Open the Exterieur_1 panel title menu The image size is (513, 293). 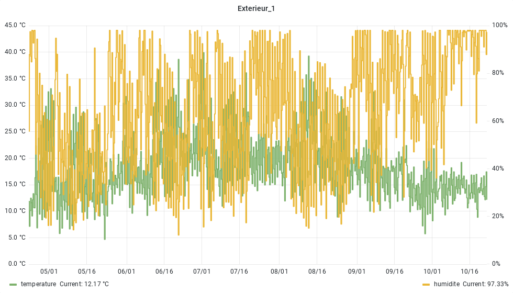[x=256, y=8]
